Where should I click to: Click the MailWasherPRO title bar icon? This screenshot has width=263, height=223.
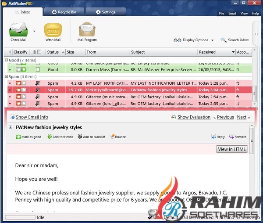coord(4,4)
